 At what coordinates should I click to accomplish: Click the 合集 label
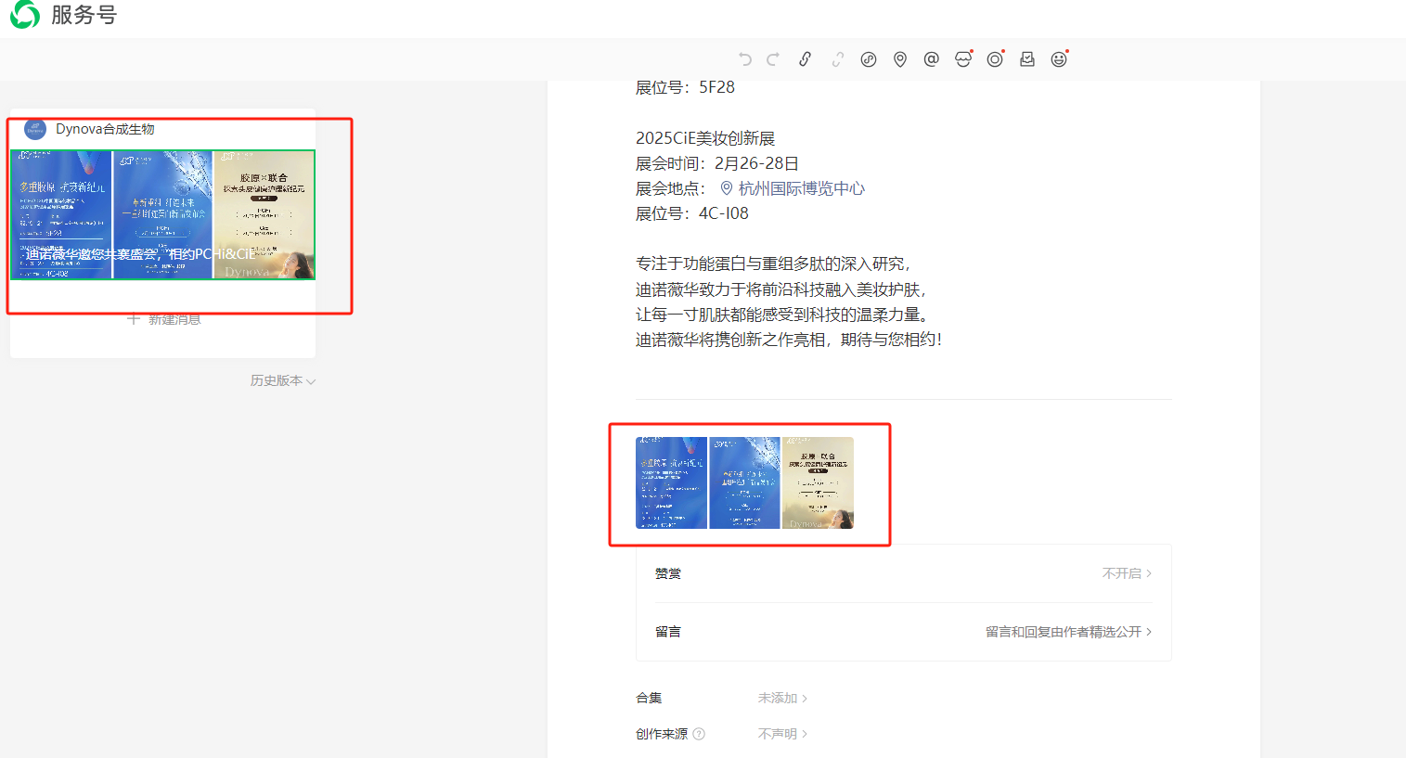coord(649,698)
